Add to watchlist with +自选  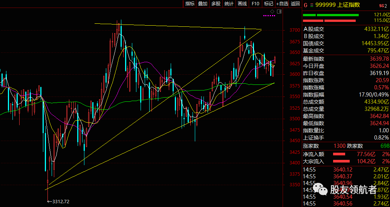pyautogui.click(x=282, y=4)
